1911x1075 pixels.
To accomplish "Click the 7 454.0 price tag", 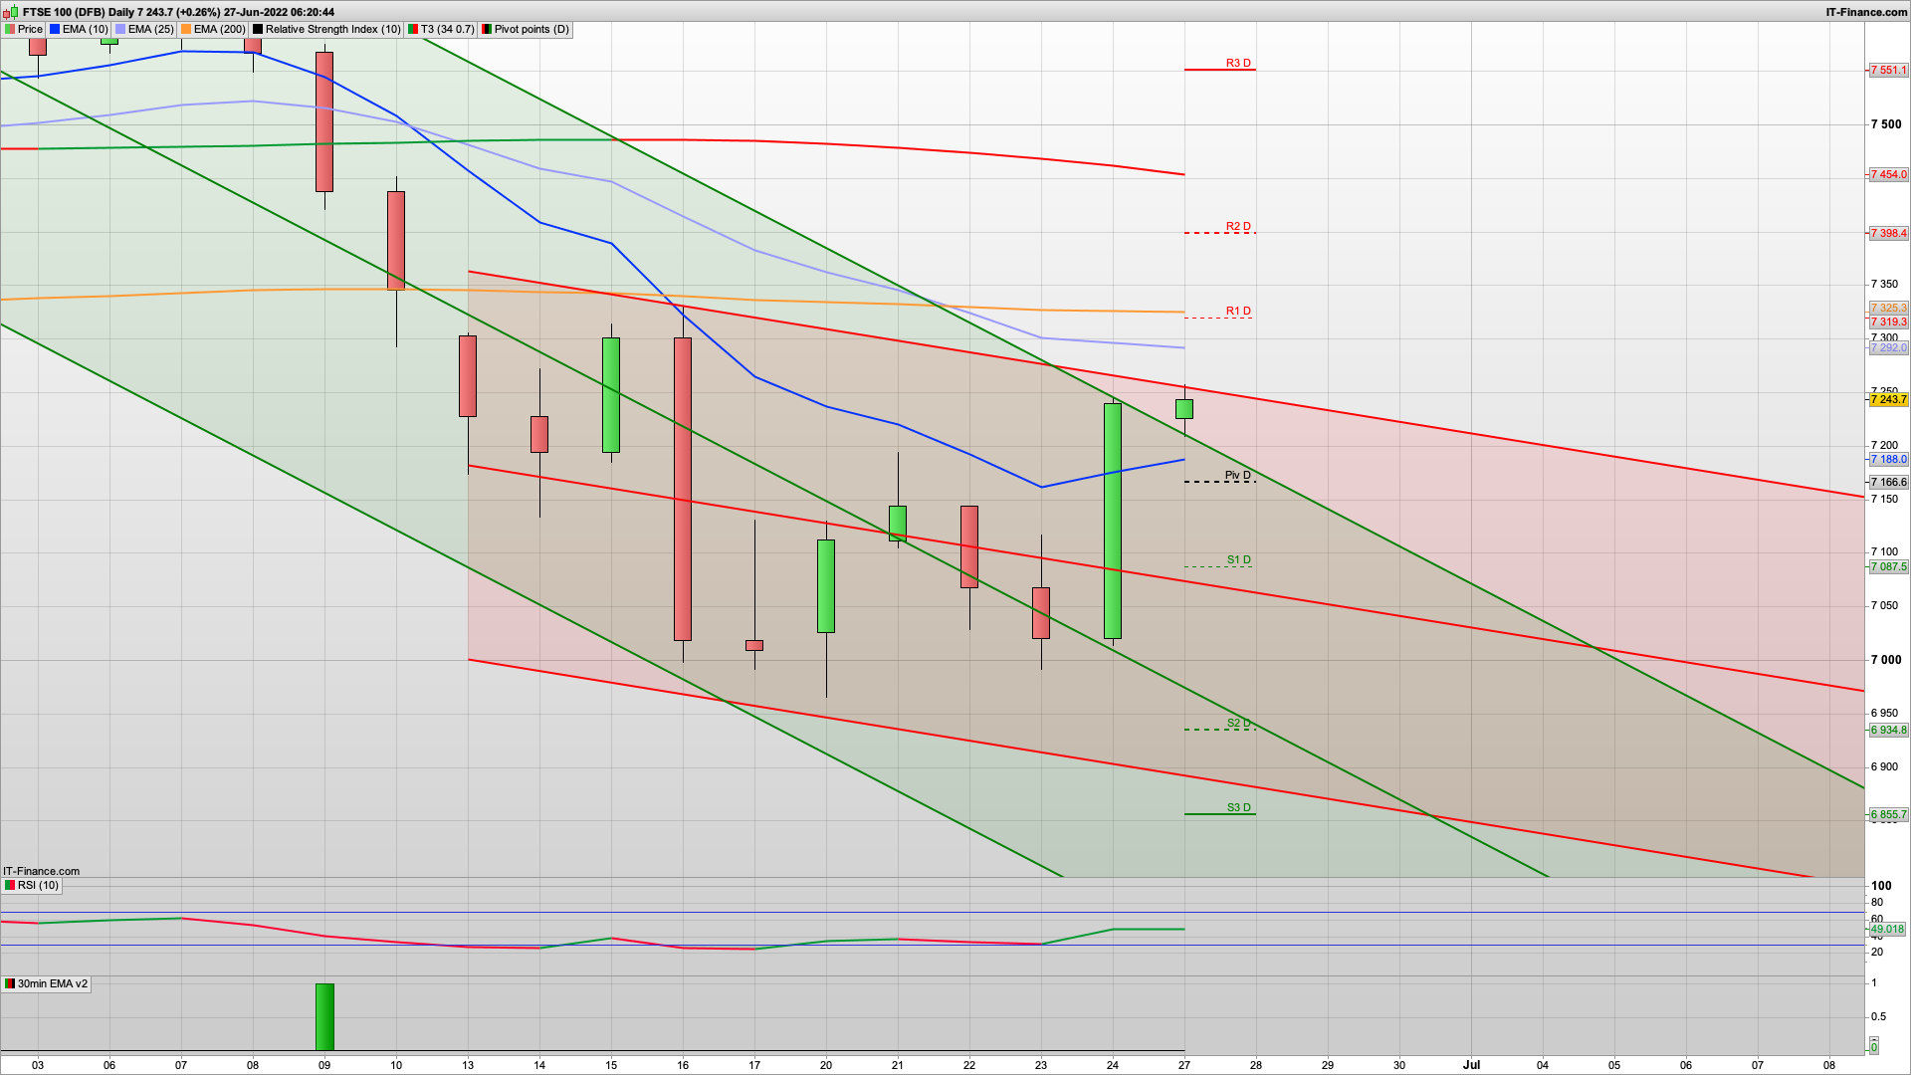I will click(1888, 175).
